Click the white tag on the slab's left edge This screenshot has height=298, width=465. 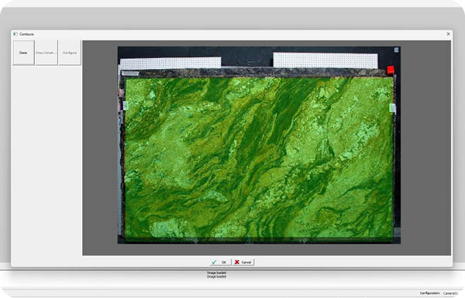coord(125,105)
